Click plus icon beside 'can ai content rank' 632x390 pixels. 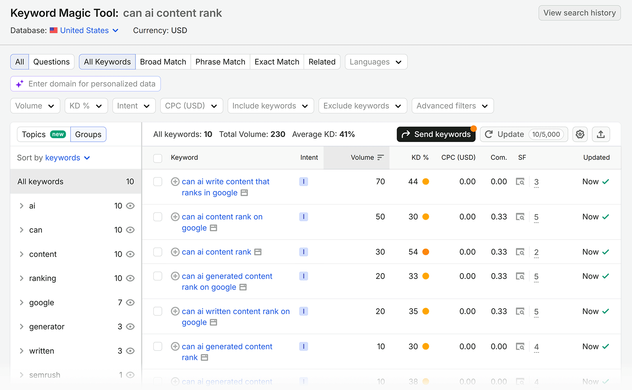coord(175,252)
